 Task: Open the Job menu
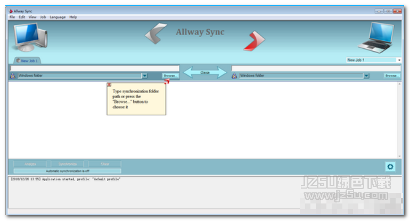pyautogui.click(x=43, y=17)
